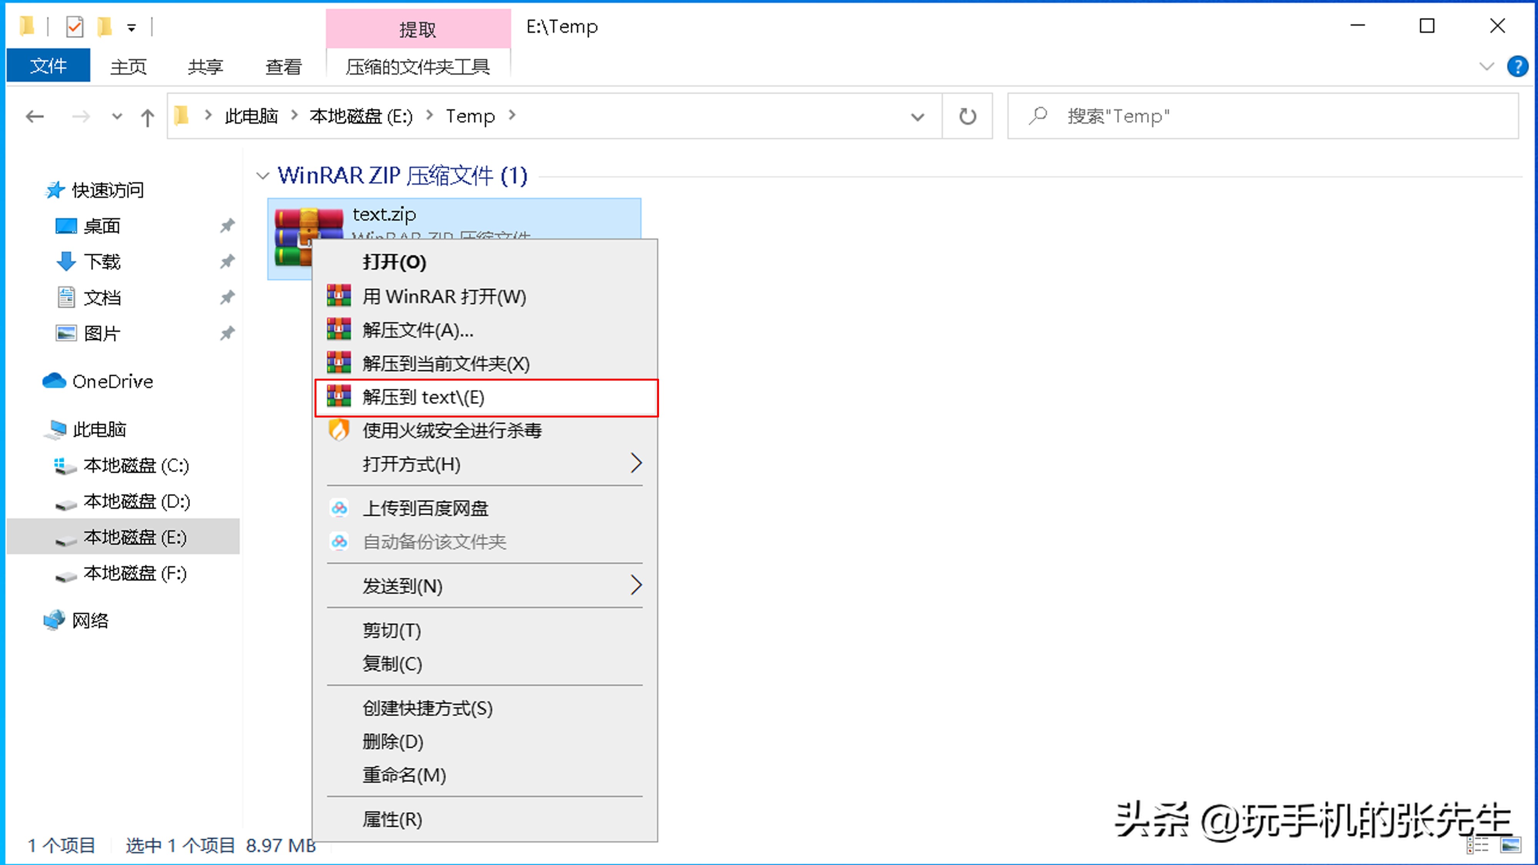This screenshot has width=1538, height=865.
Task: Open 打开方式(H) submenu in context menu
Action: [412, 464]
